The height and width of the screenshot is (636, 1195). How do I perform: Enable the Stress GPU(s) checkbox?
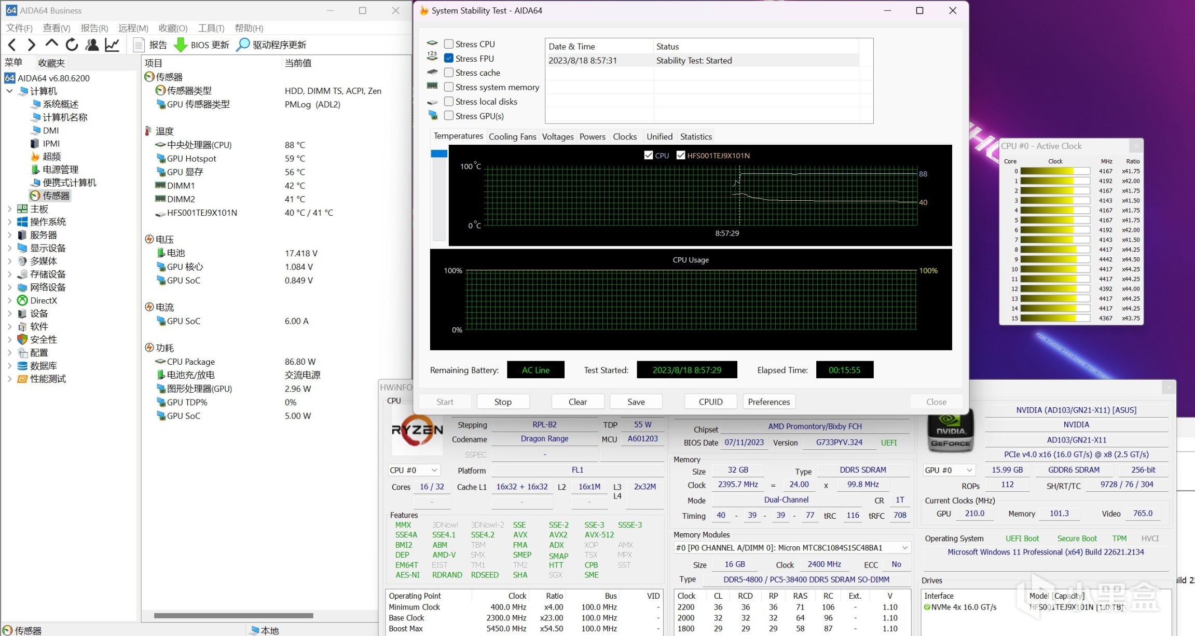[449, 116]
